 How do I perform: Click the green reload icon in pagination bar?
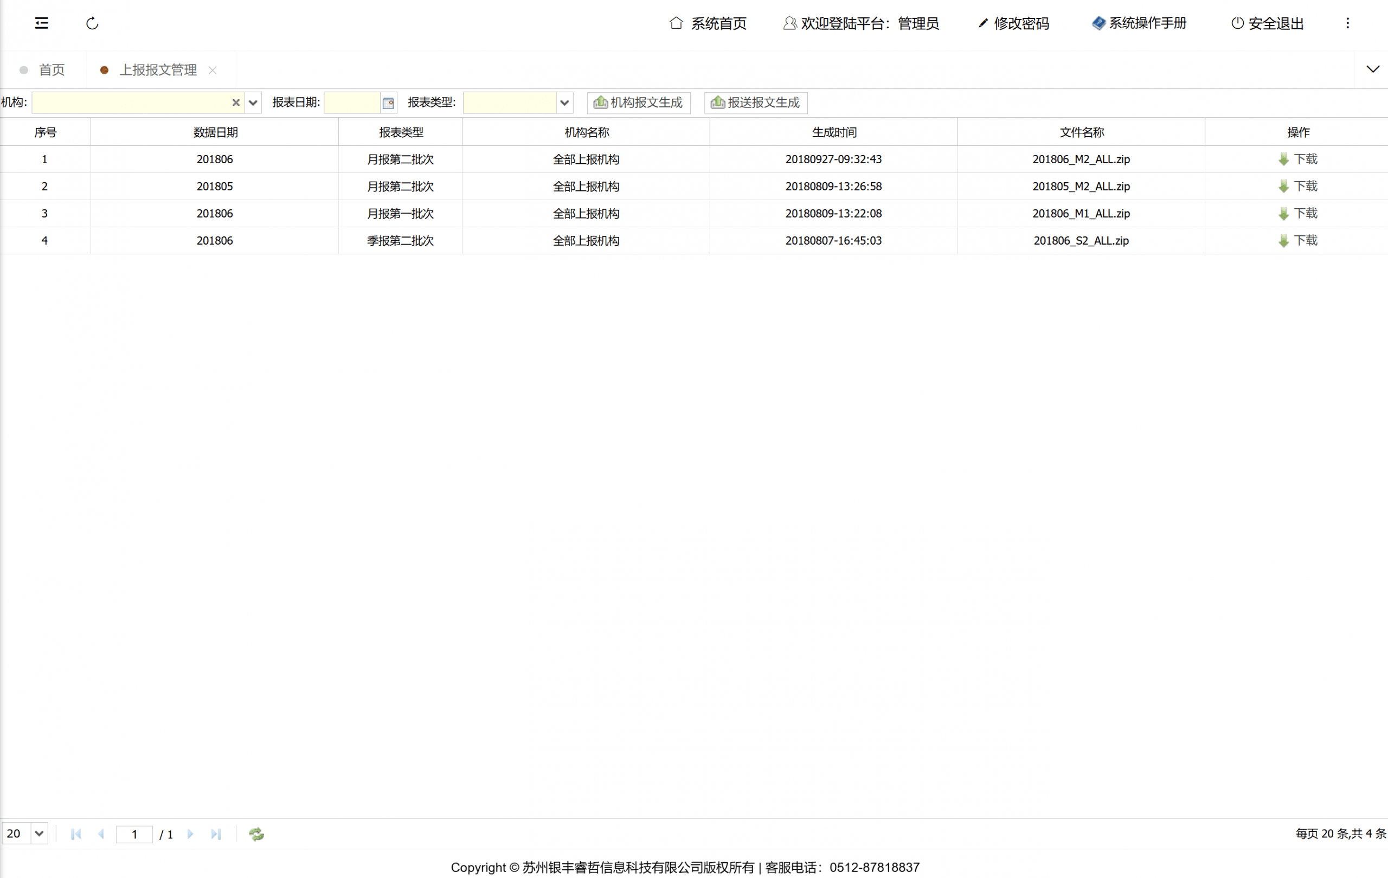[256, 834]
